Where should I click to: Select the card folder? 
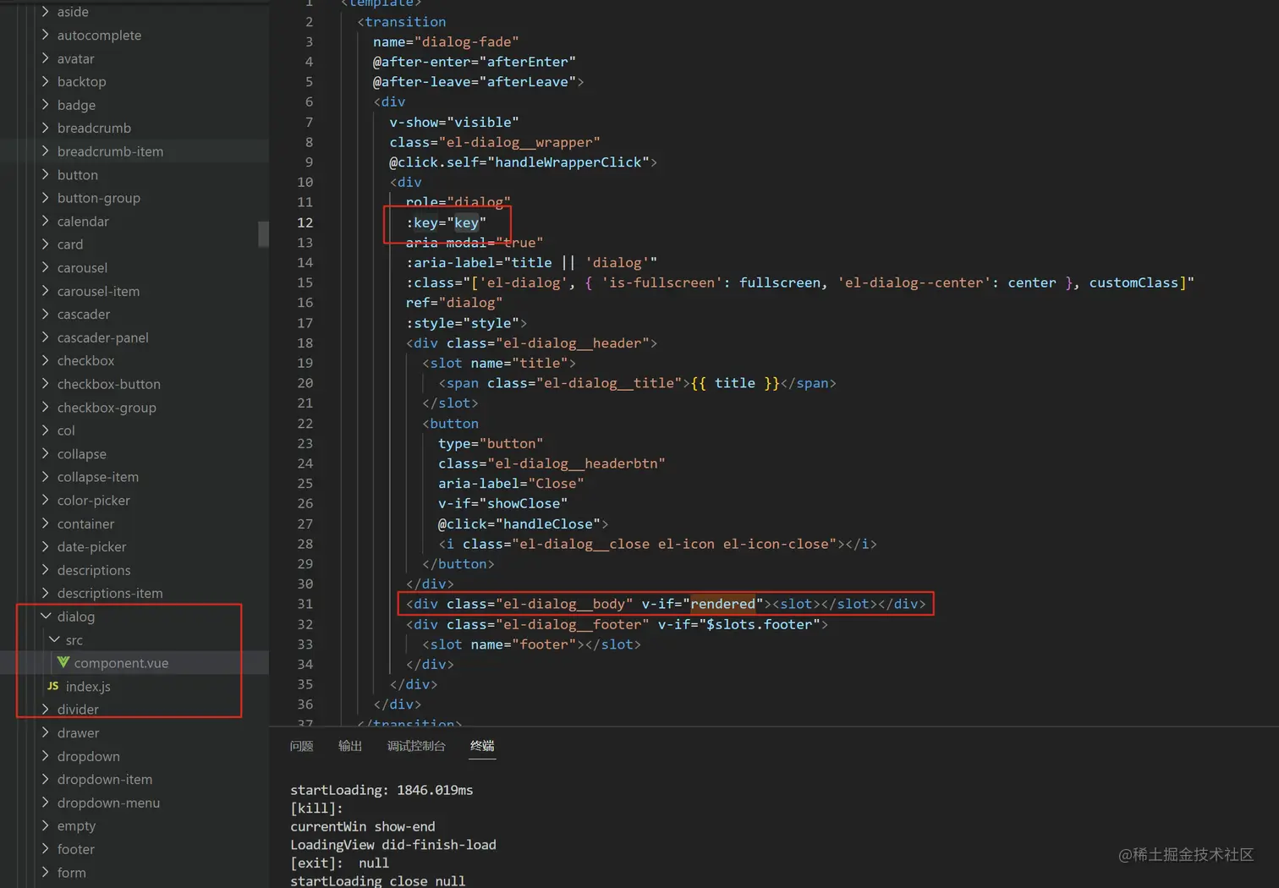pyautogui.click(x=70, y=244)
